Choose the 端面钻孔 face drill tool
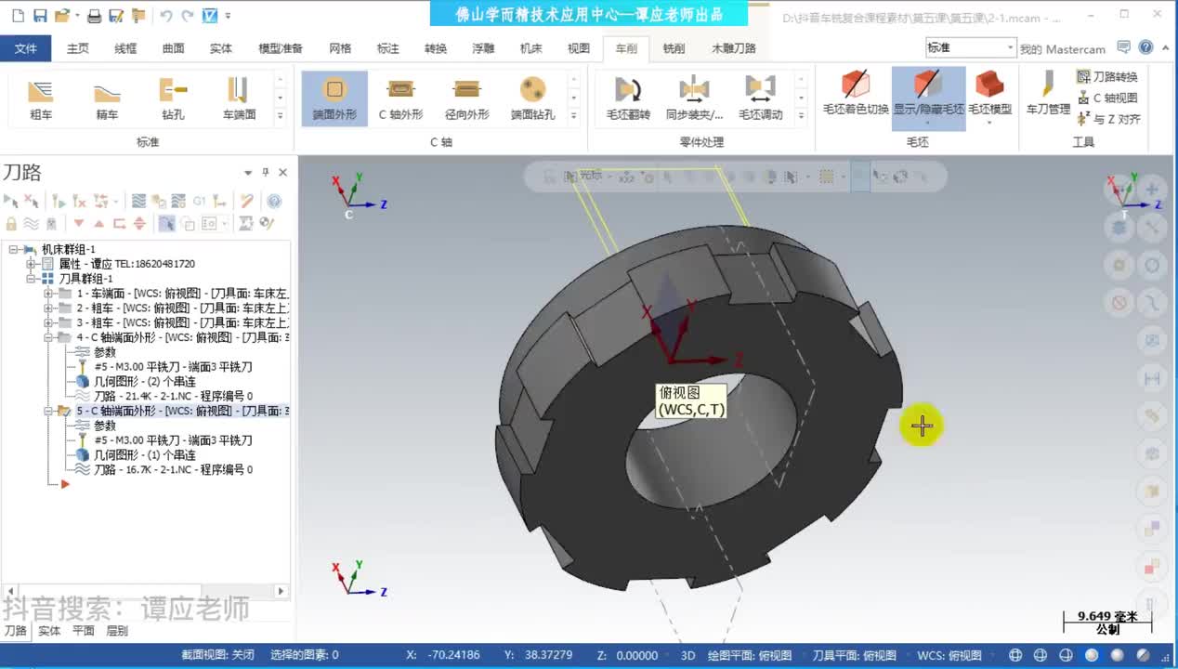 pyautogui.click(x=532, y=98)
